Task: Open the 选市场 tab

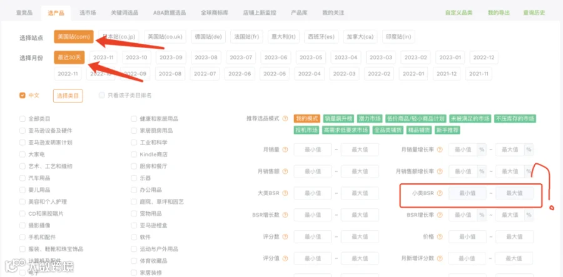Action: 88,13
